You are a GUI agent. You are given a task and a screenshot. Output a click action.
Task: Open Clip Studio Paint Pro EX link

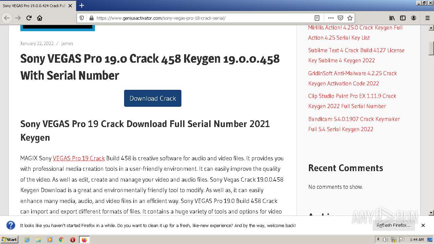[x=352, y=101]
